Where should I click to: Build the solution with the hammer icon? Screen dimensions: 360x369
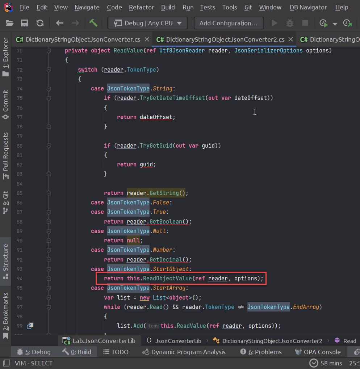93,23
